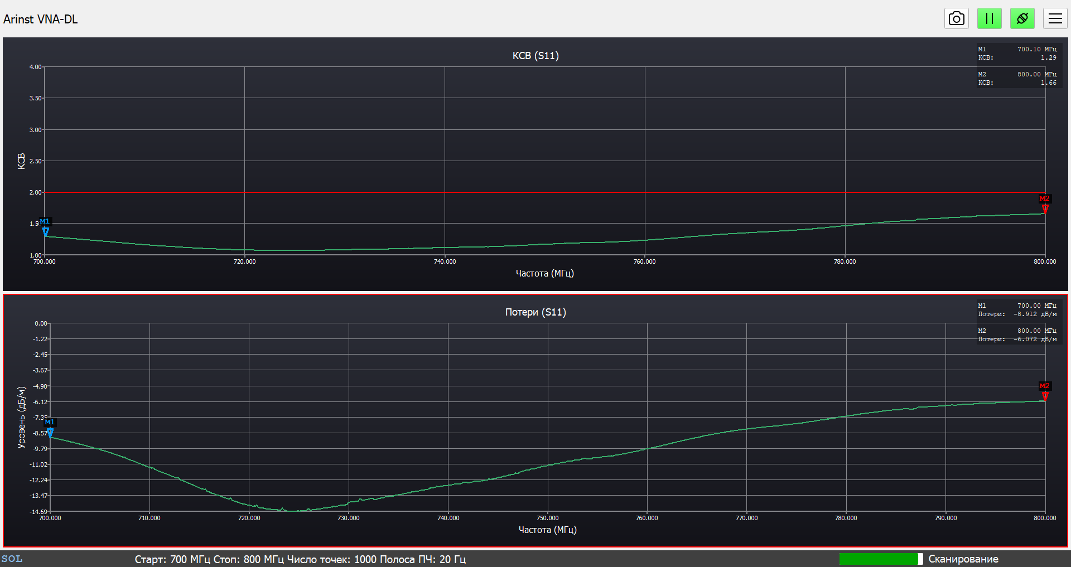Click the КСВ (S11) chart title
This screenshot has height=567, width=1071.
(535, 56)
